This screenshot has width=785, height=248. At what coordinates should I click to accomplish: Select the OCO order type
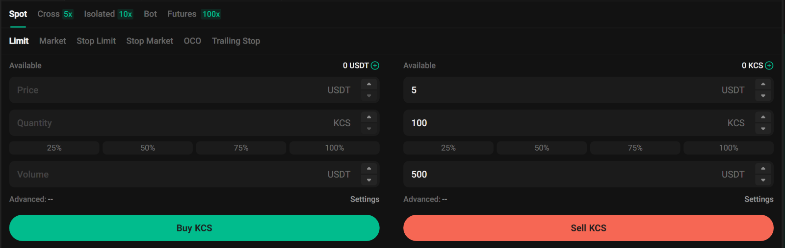pos(192,41)
